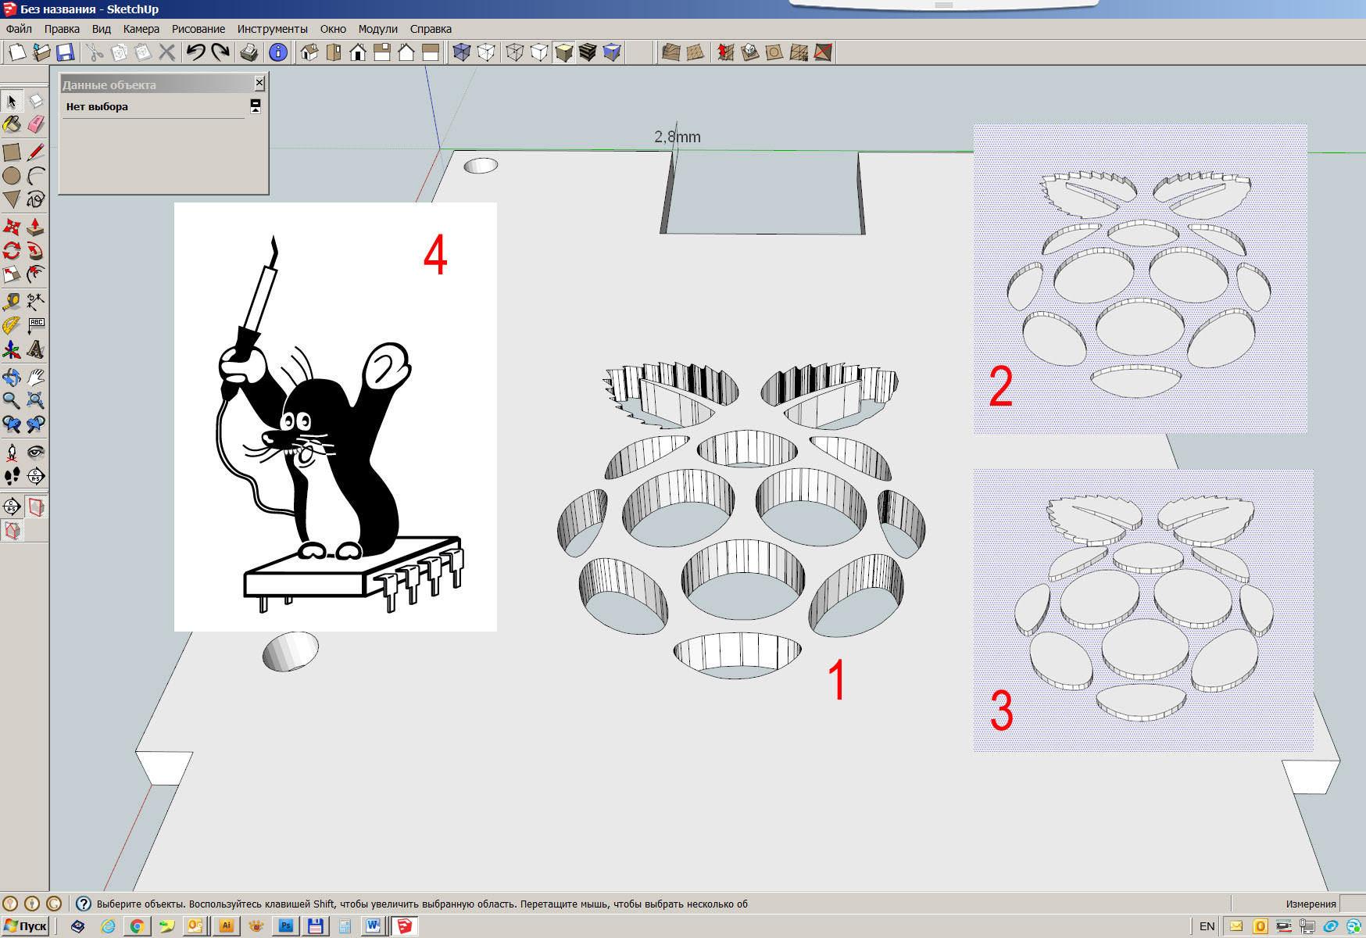The width and height of the screenshot is (1366, 938).
Task: Select the Polygon tool
Action: [12, 199]
